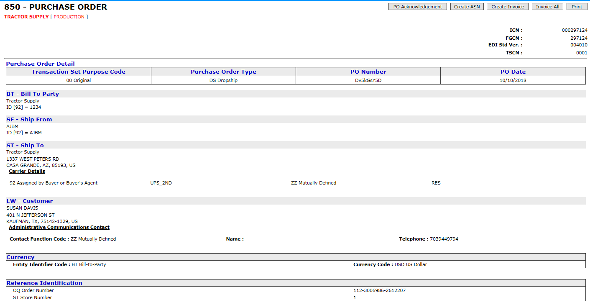Collapse the BT - Bill To Party section
This screenshot has width=590, height=305.
33,94
